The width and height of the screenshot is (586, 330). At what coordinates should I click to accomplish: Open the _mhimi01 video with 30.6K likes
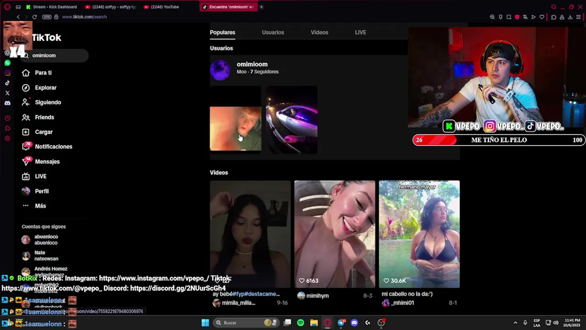[419, 234]
